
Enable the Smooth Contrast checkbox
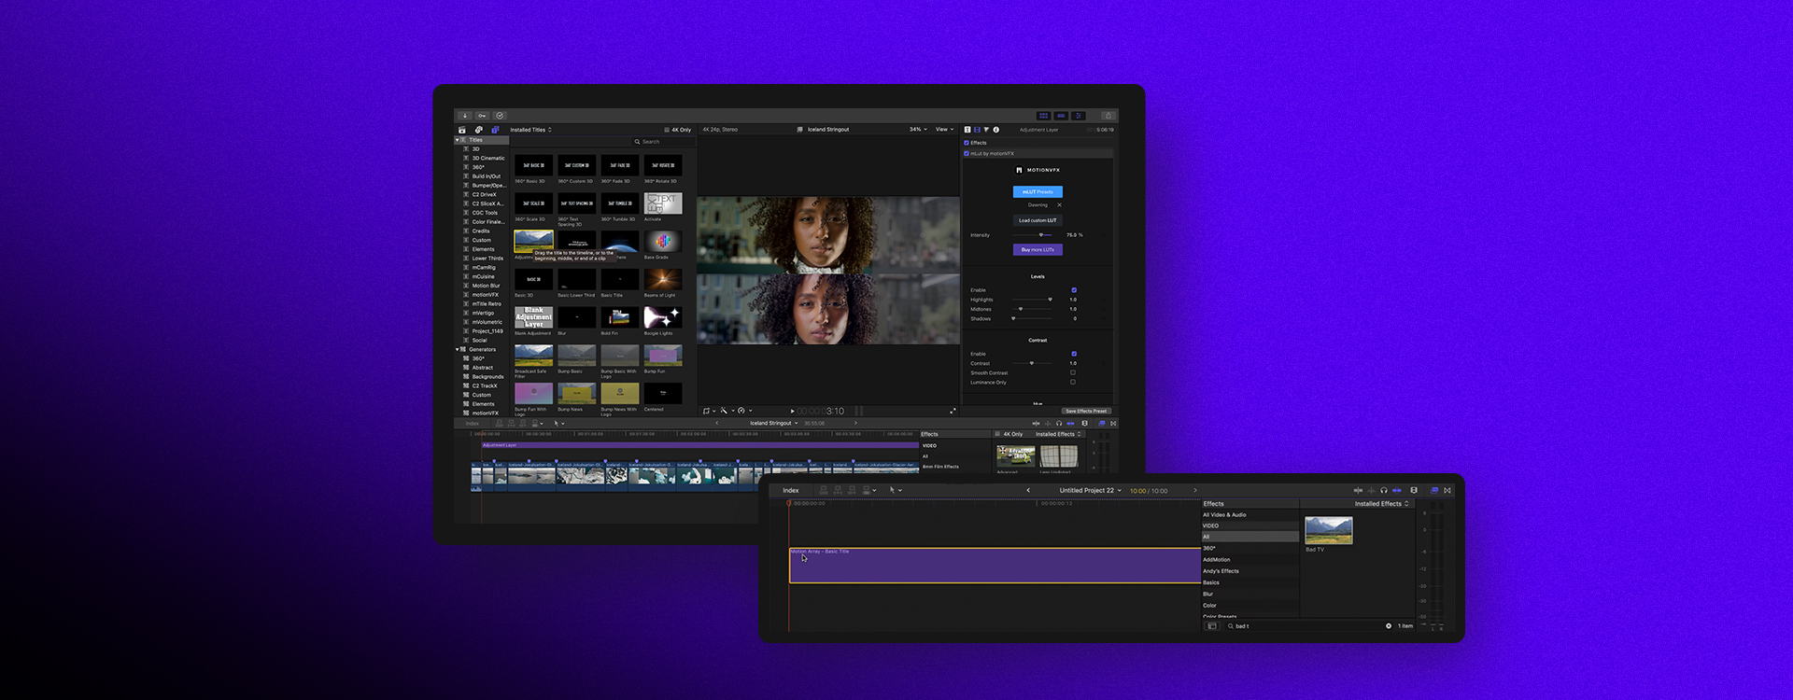click(1072, 372)
